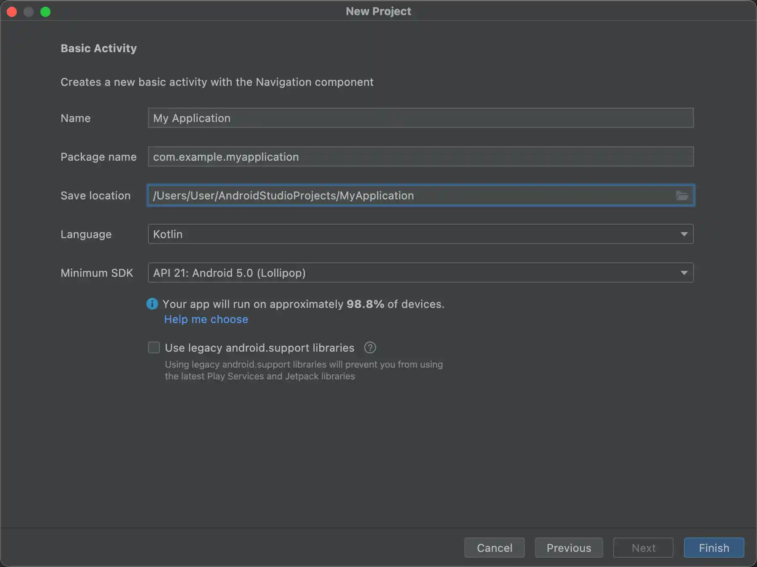Image resolution: width=757 pixels, height=567 pixels.
Task: Enable Use legacy android.support libraries
Action: [x=154, y=347]
